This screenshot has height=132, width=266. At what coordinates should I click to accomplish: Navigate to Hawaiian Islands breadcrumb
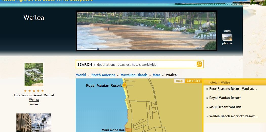[134, 75]
